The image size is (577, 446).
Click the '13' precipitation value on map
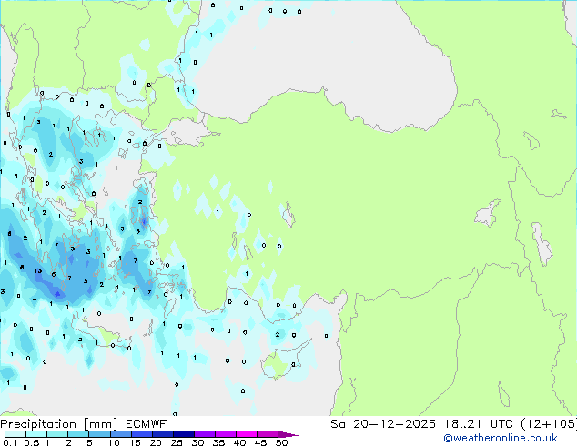38,271
